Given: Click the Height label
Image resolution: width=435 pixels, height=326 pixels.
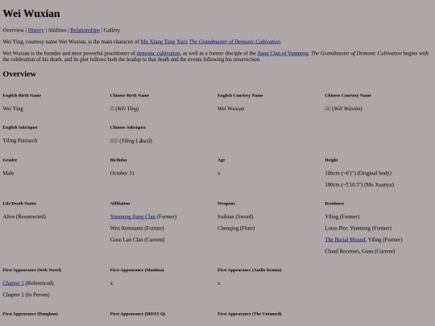Looking at the screenshot, I should click(x=331, y=160).
